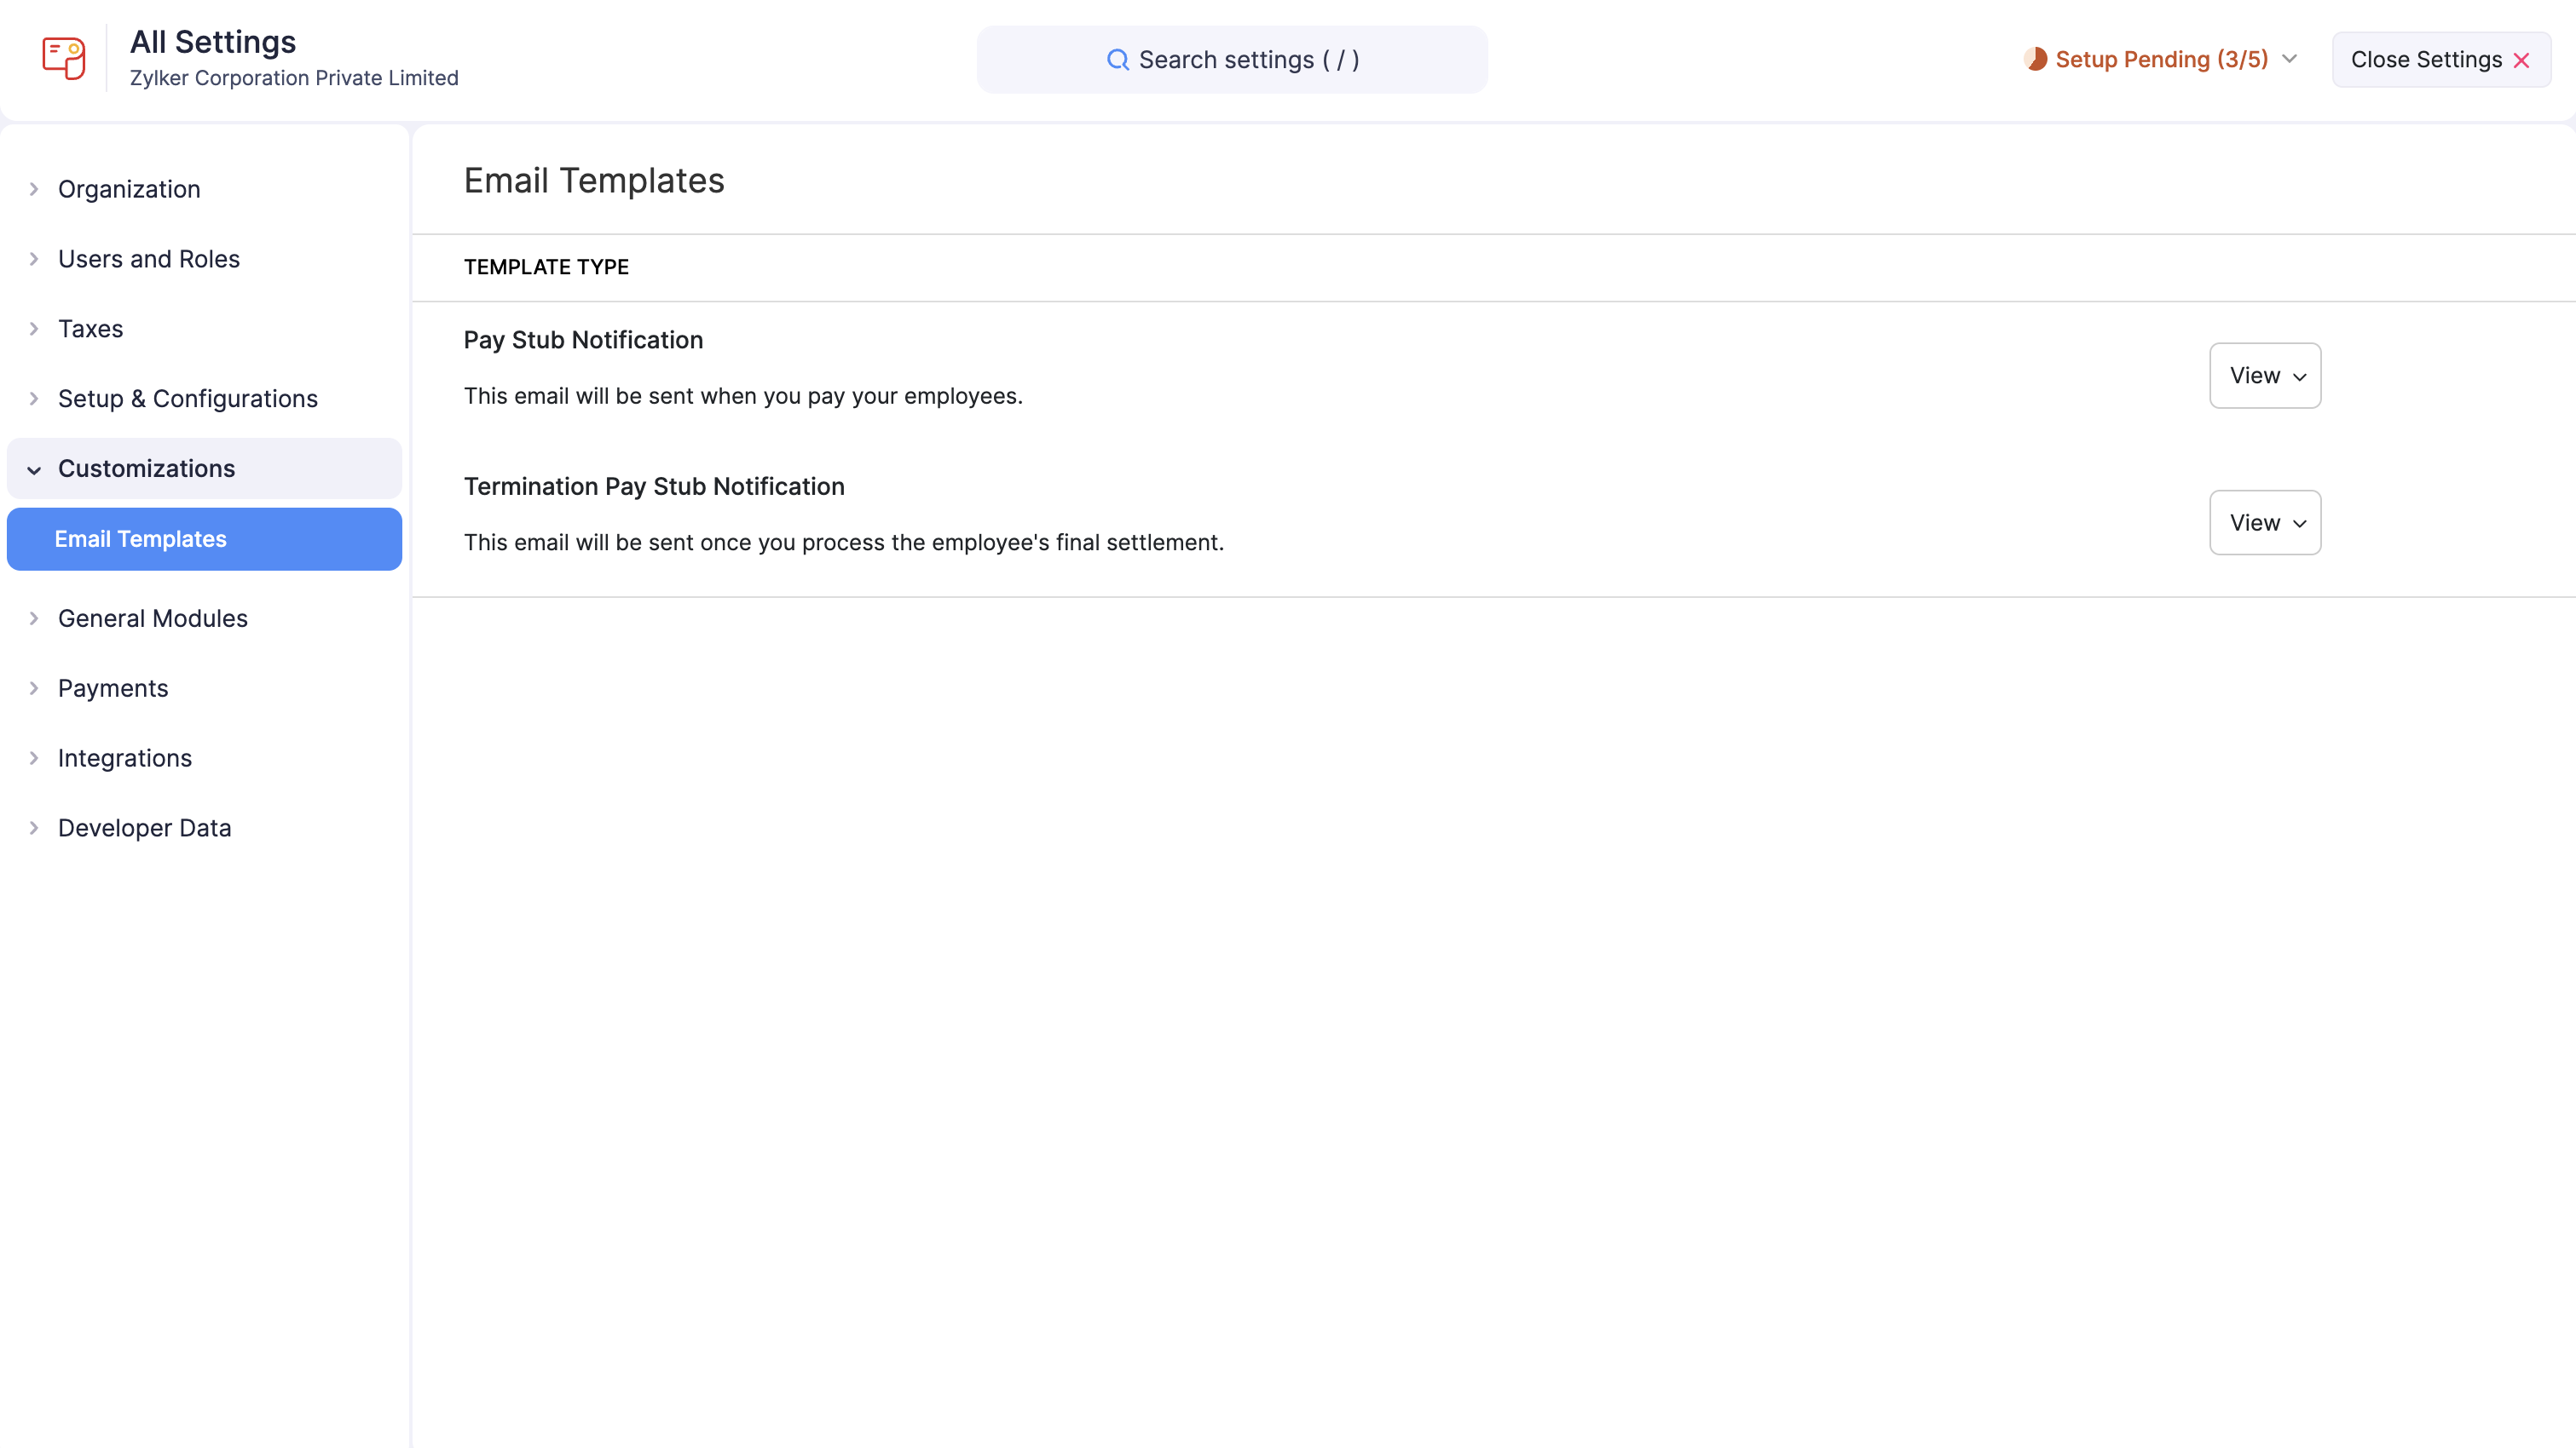Expand the Developer Data section
This screenshot has width=2576, height=1448.
144,827
